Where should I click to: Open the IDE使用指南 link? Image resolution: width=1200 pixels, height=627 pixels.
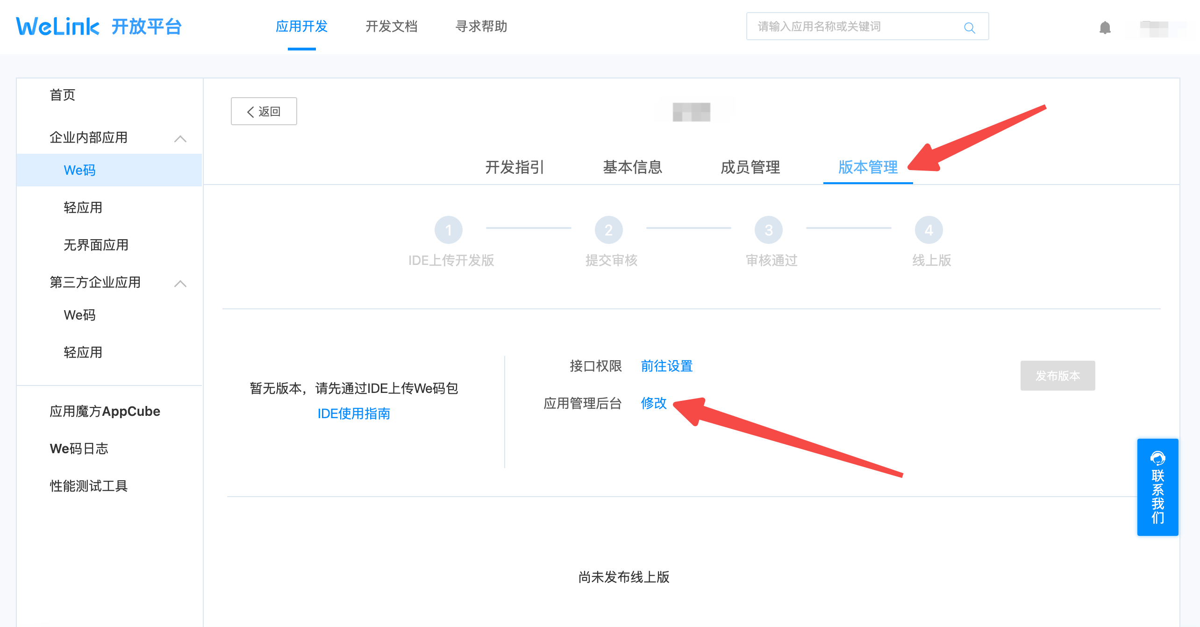pos(354,413)
